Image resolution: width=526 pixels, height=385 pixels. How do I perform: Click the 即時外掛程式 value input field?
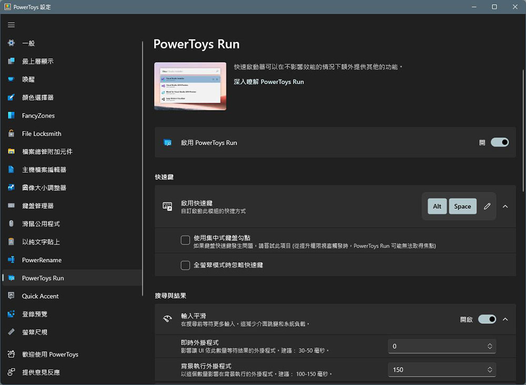[437, 346]
